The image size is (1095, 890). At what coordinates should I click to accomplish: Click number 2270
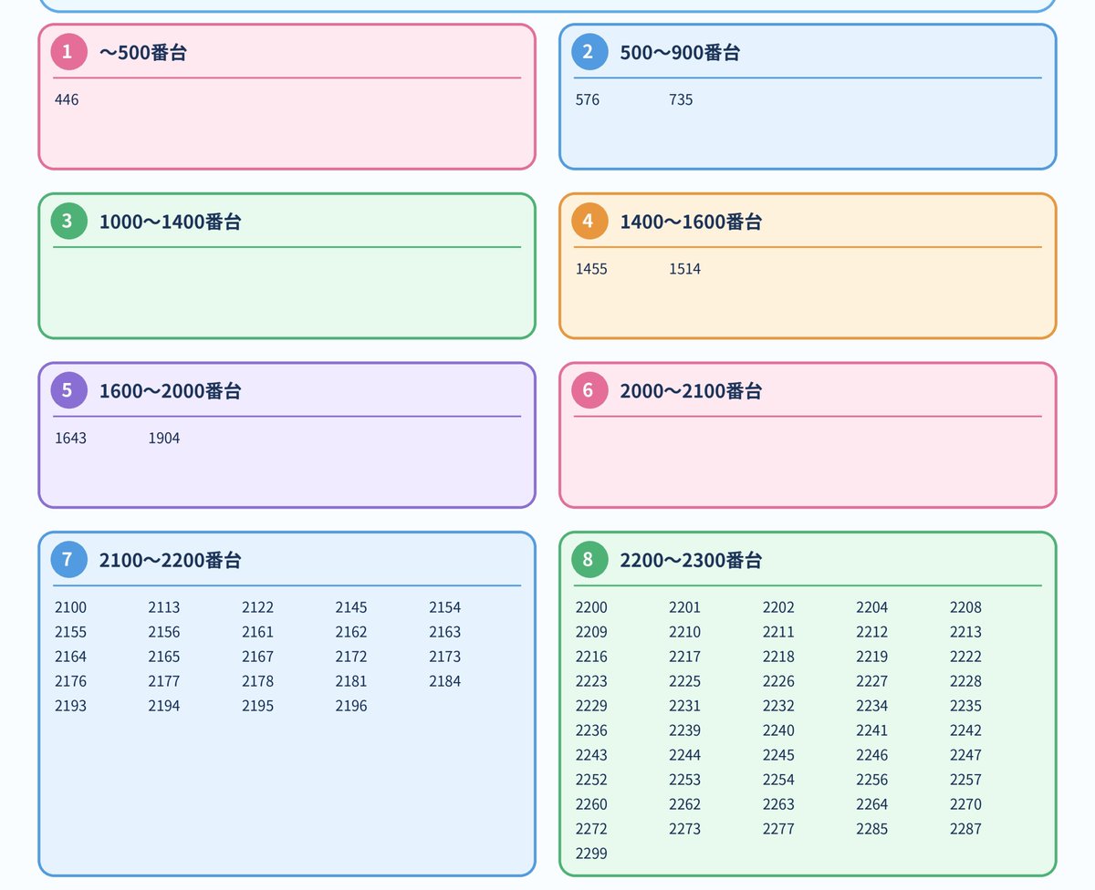click(x=965, y=804)
